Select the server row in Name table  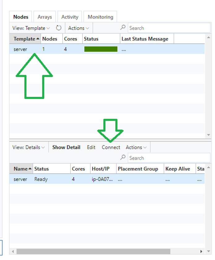[x=107, y=179]
